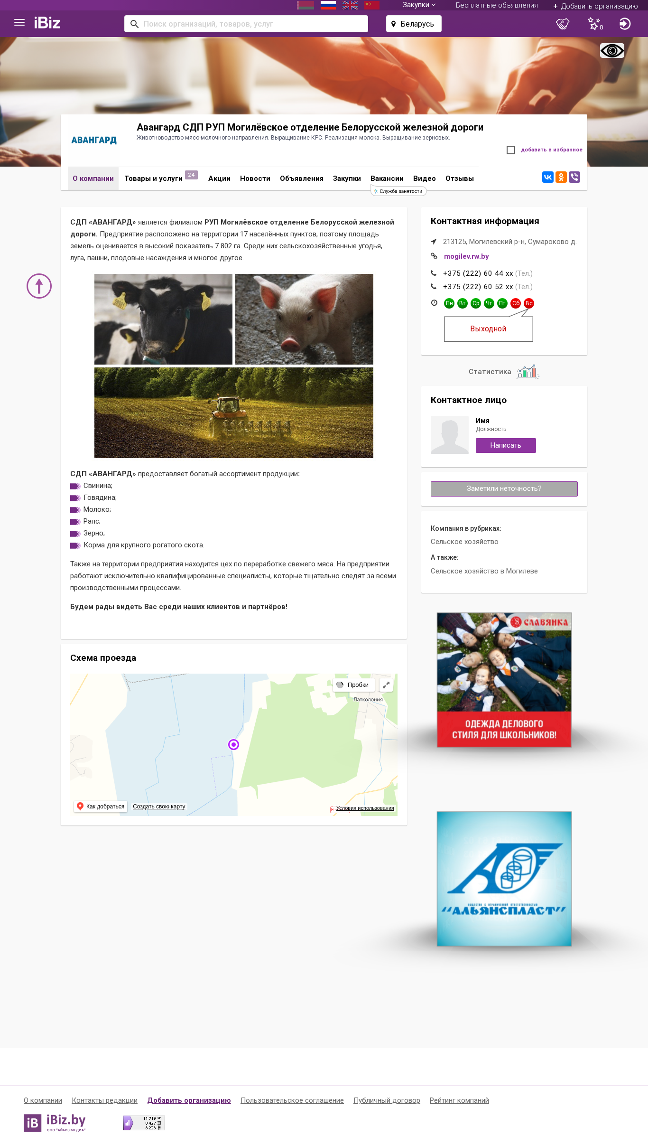Image resolution: width=648 pixels, height=1145 pixels.
Task: Check the add to favorites checkbox
Action: click(x=511, y=150)
